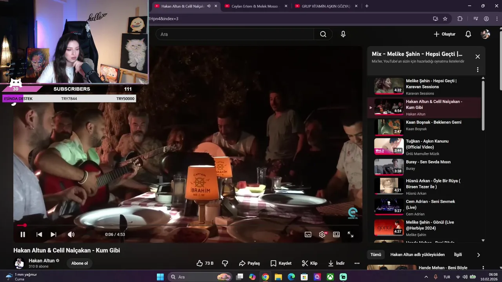Start voice search with microphone icon
Viewport: 502px width, 282px height.
(343, 34)
